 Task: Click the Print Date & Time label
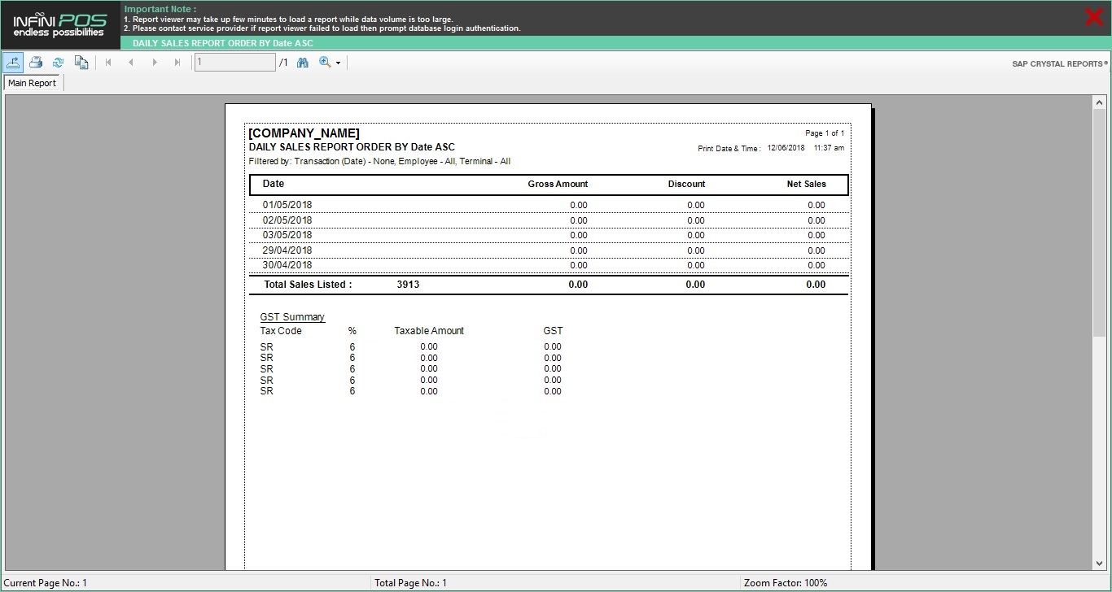(729, 149)
